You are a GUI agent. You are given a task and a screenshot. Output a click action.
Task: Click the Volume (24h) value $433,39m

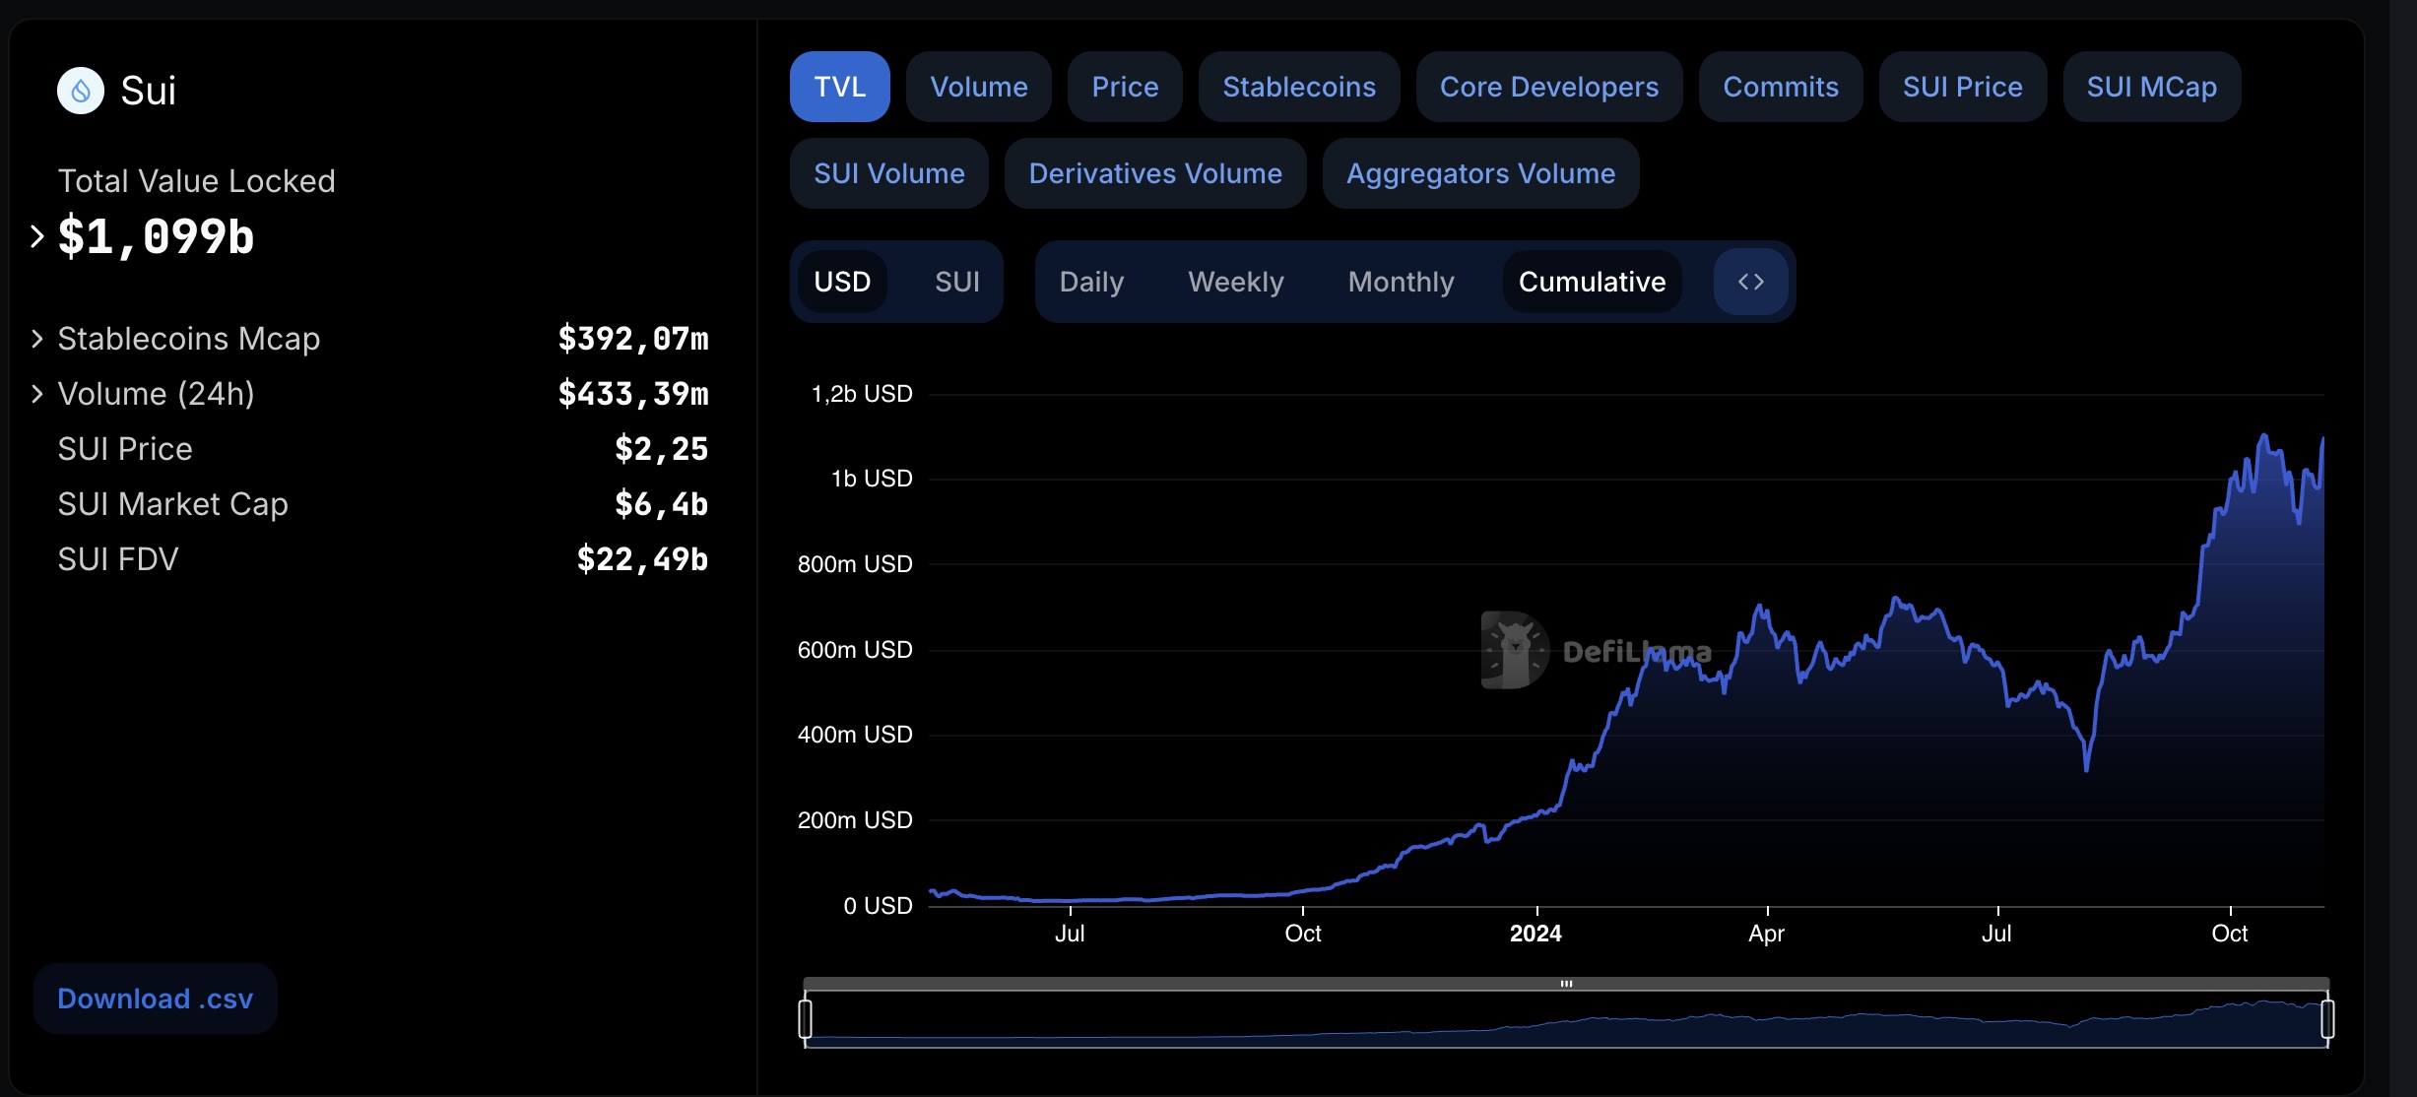(633, 394)
